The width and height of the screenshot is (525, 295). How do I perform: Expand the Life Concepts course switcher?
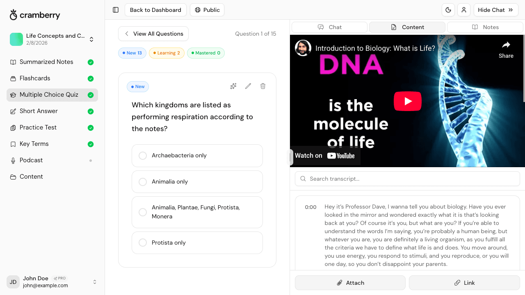coord(92,39)
